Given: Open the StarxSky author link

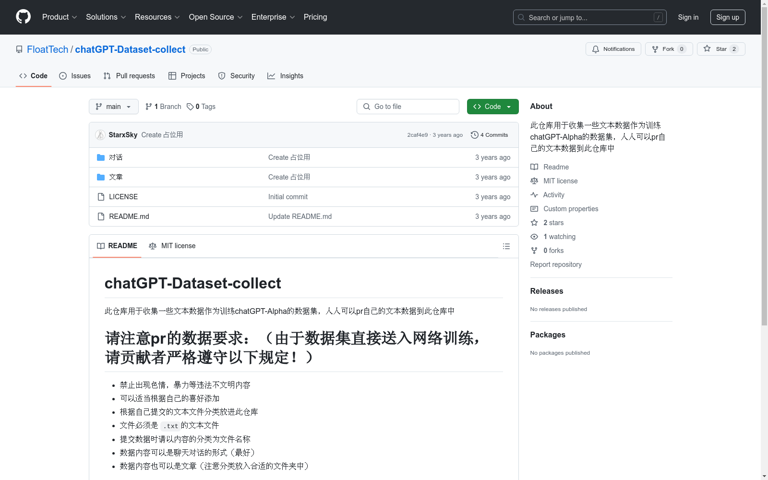Looking at the screenshot, I should (123, 135).
